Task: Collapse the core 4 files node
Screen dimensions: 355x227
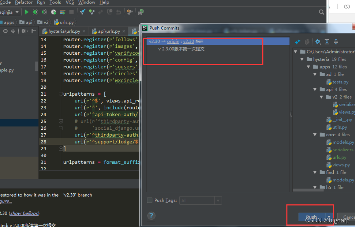Action: tap(315, 135)
